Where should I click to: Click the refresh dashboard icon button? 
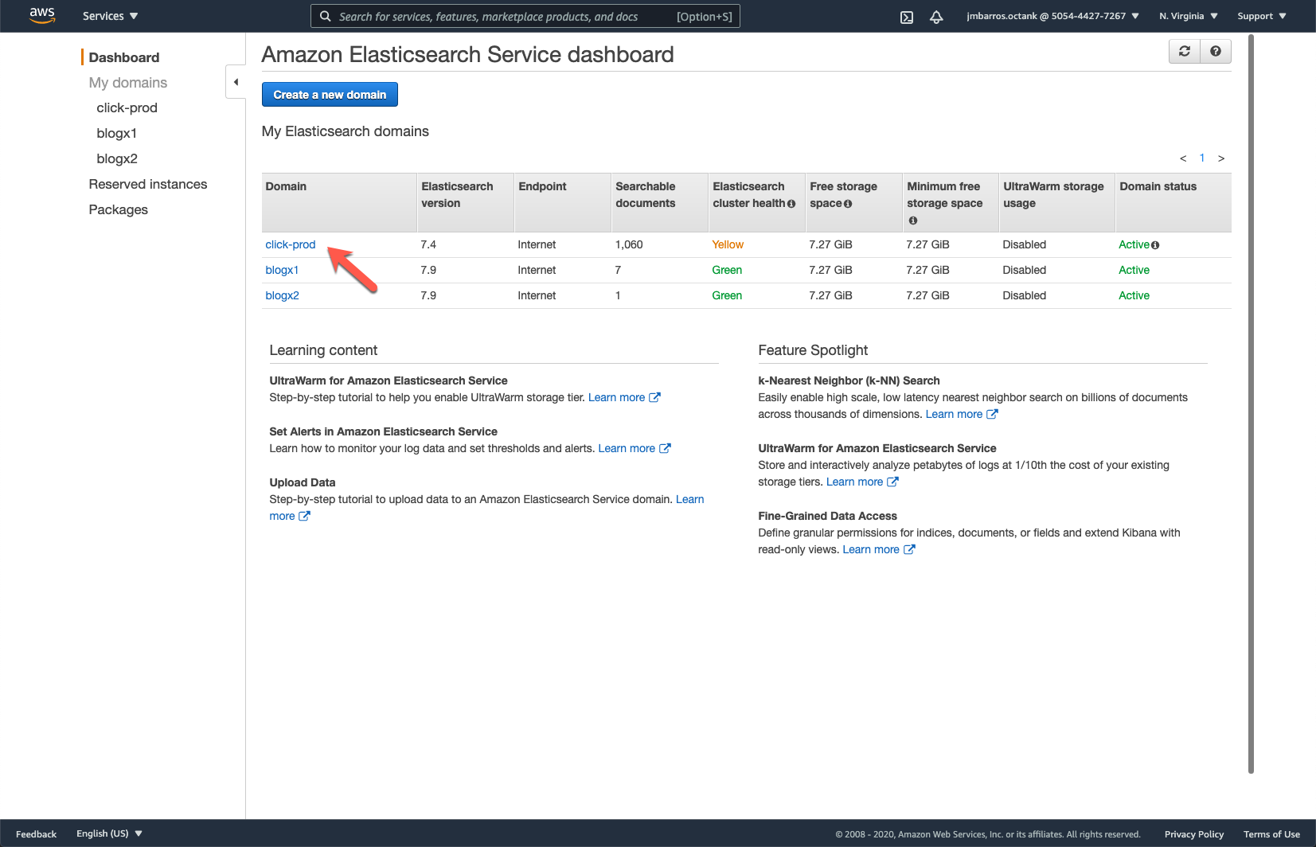(x=1185, y=51)
